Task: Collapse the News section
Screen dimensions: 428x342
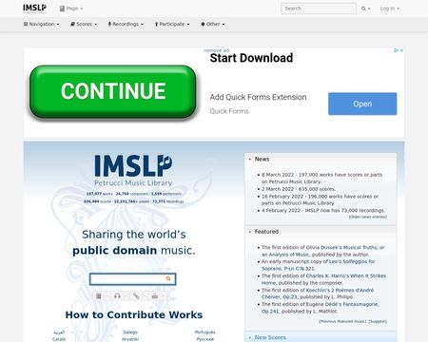Action: click(262, 159)
